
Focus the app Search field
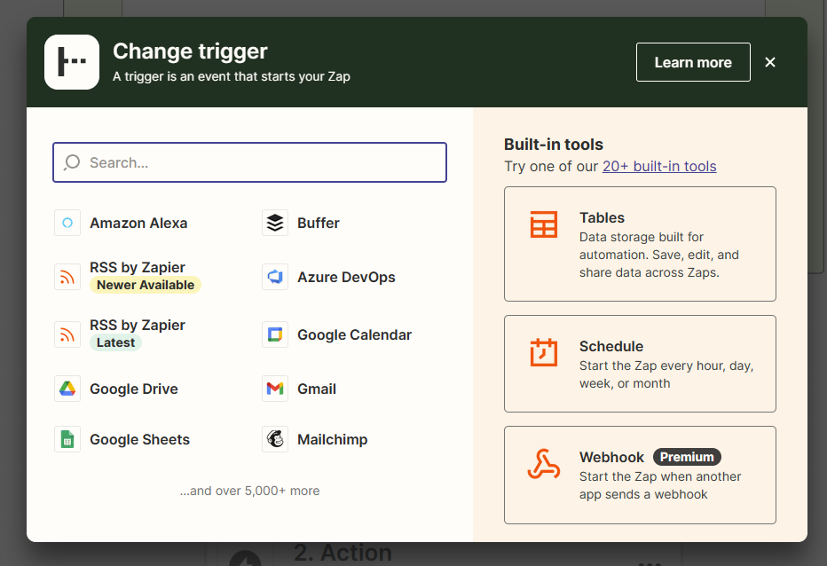pos(249,162)
